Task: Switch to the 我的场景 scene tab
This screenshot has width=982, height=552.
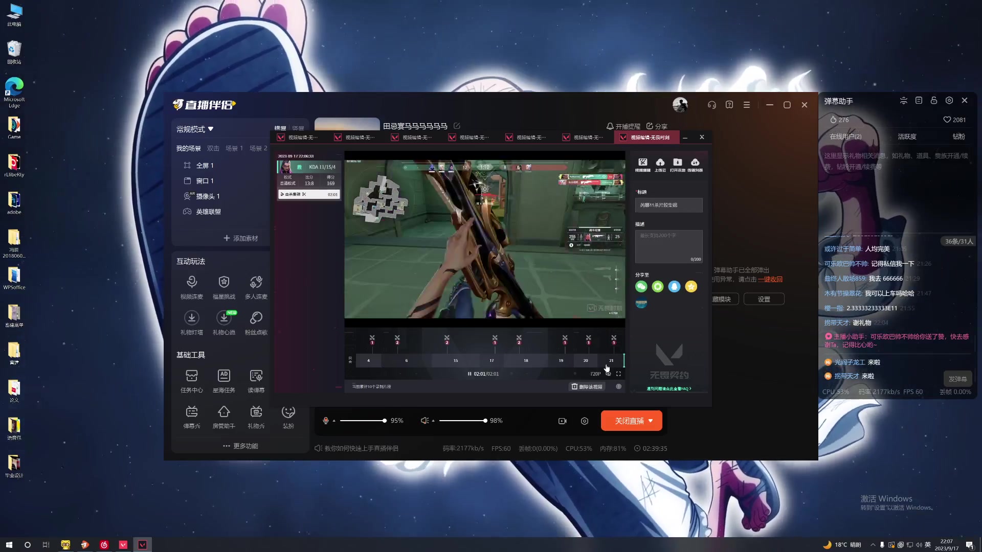Action: coord(189,148)
